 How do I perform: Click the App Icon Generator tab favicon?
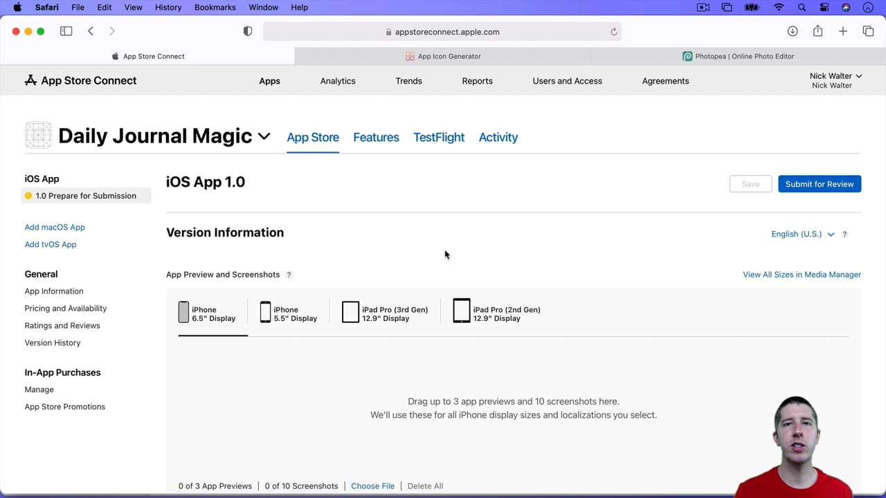410,56
